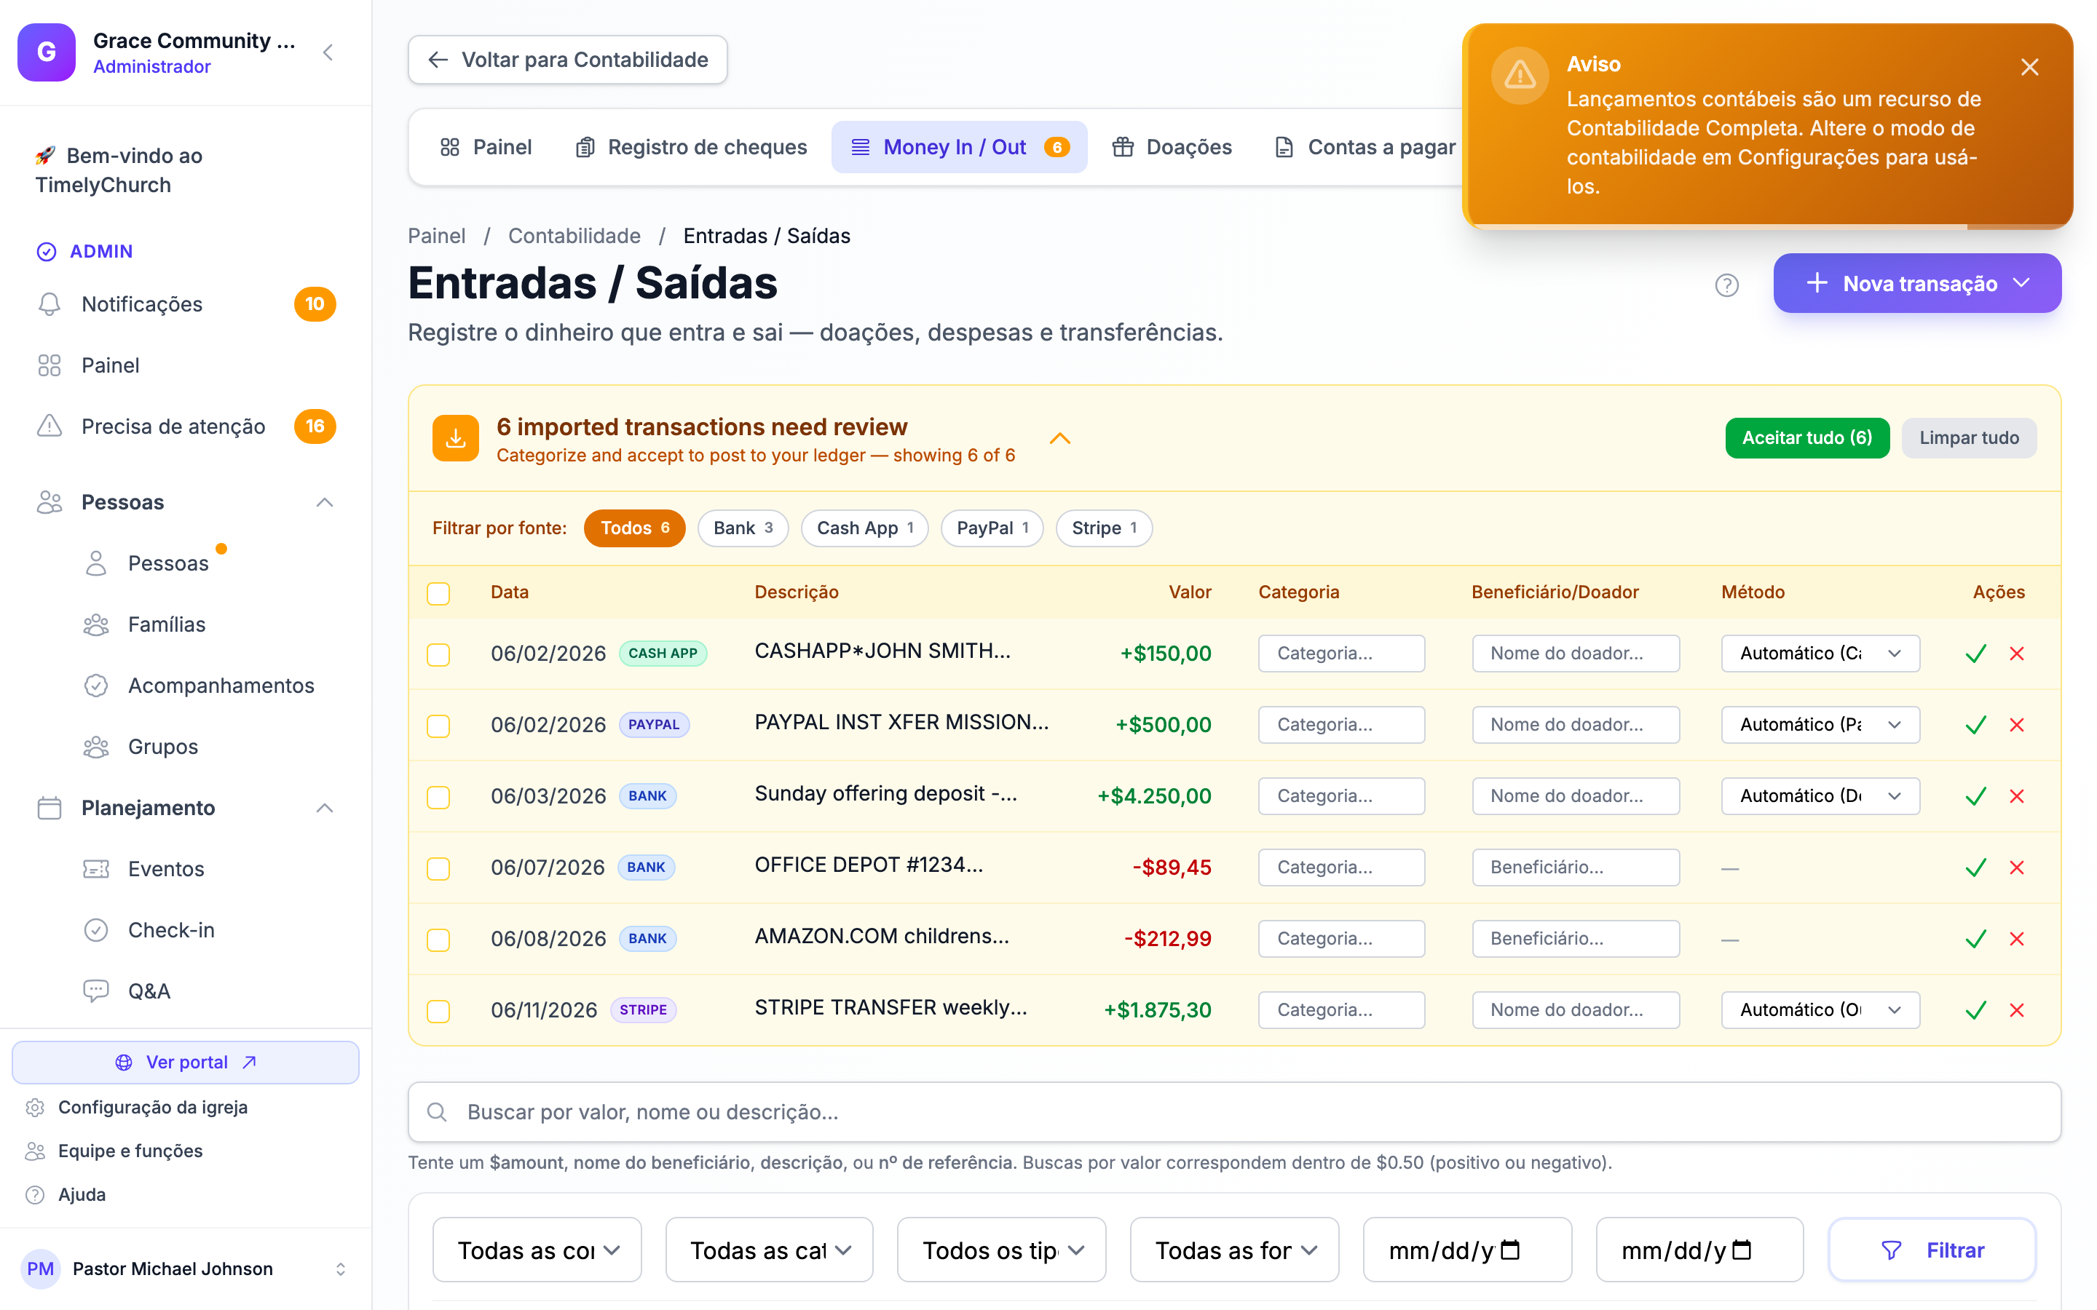Open Precisa de atenção warning item
The width and height of the screenshot is (2097, 1310).
[186, 426]
